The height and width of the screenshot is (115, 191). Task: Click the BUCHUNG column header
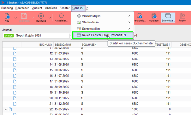45,45
